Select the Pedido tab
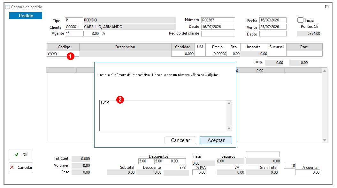 [x=26, y=16]
